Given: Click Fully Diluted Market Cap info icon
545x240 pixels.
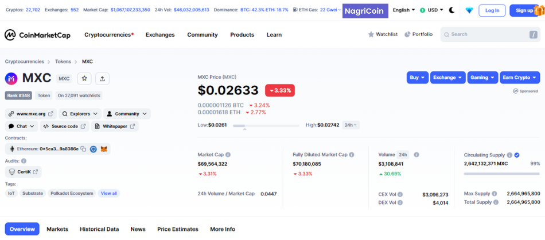Looking at the screenshot, I should (x=352, y=155).
